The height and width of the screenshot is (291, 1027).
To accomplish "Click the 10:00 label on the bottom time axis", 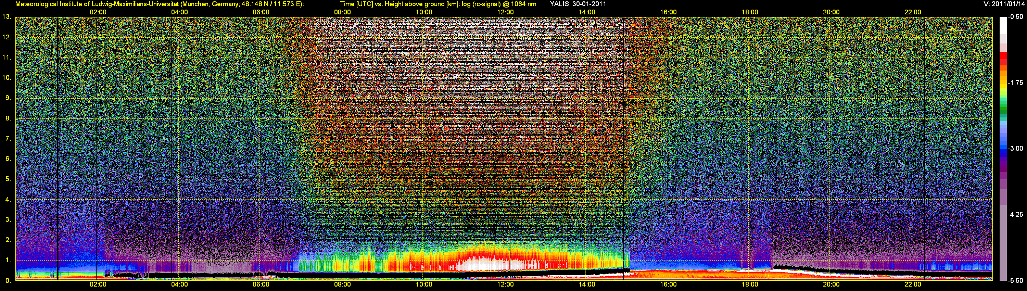I will click(x=424, y=284).
